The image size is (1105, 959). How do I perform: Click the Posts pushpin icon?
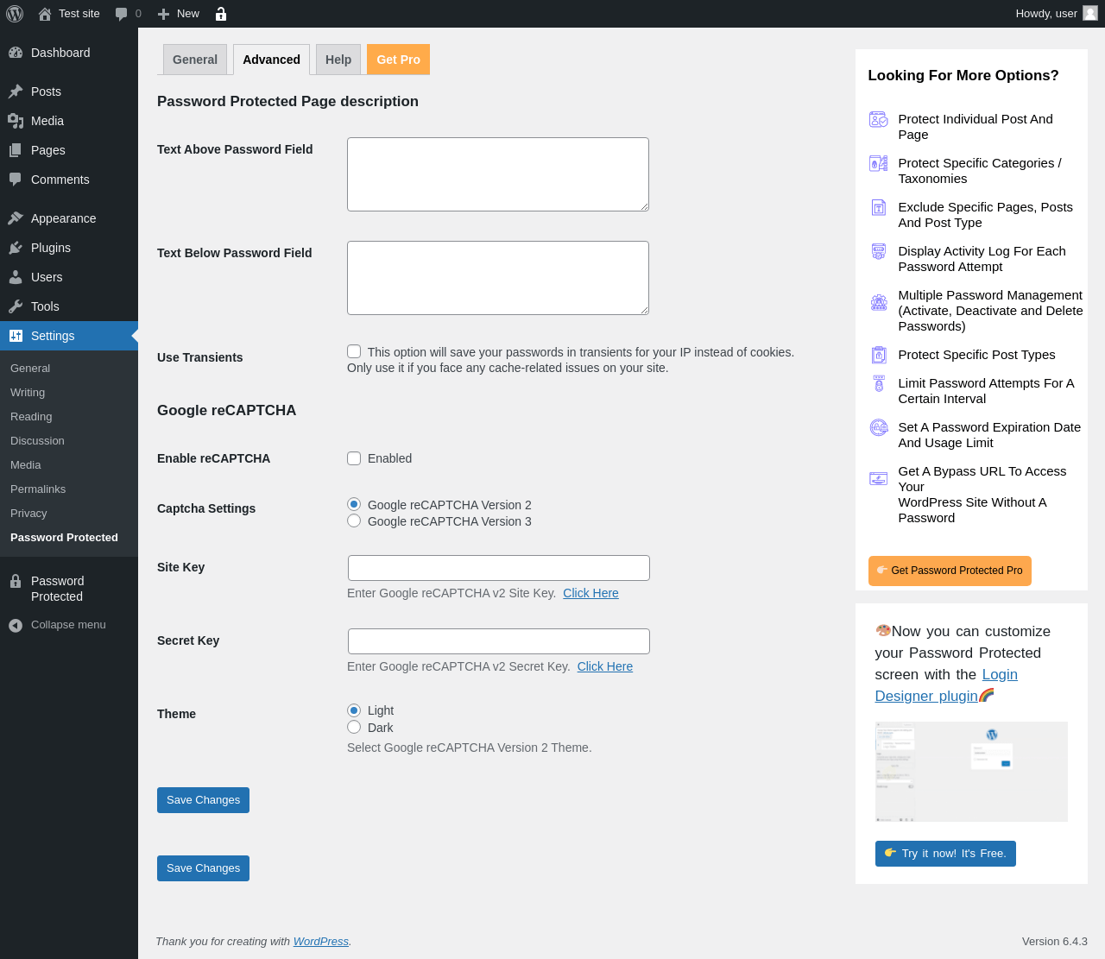[x=16, y=91]
